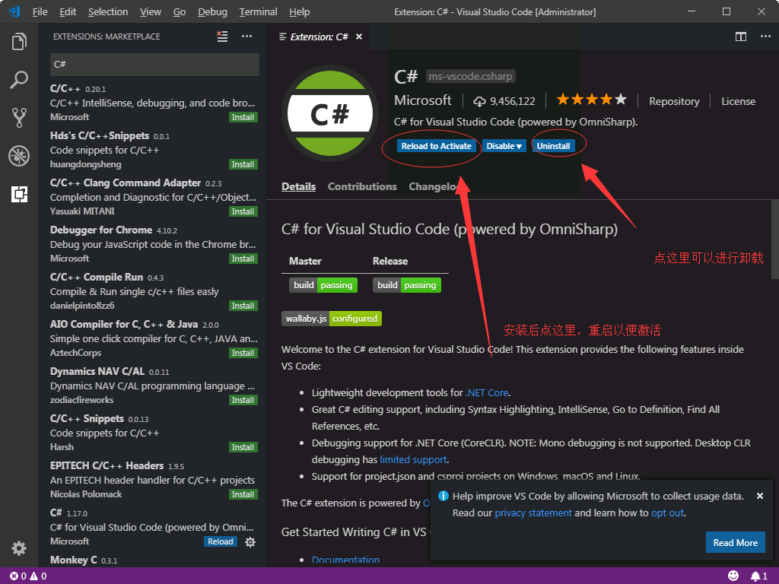Open the Explorer view in activity bar
This screenshot has width=779, height=584.
pyautogui.click(x=19, y=42)
